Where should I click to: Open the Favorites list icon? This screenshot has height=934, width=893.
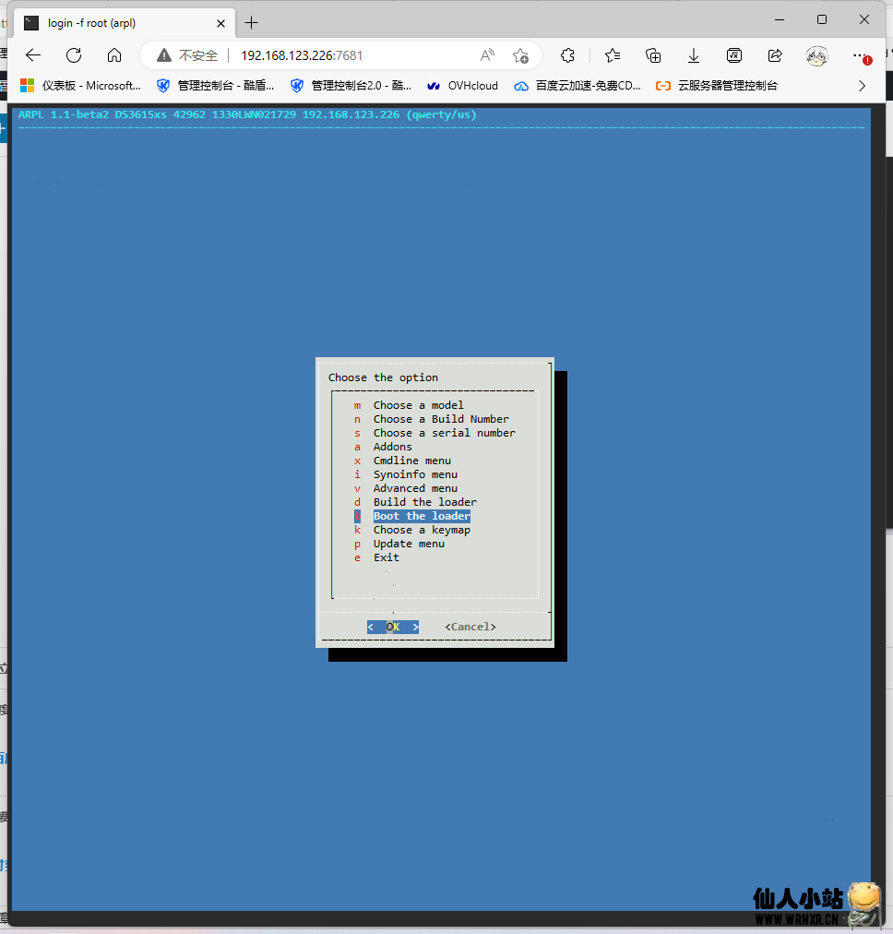coord(613,54)
